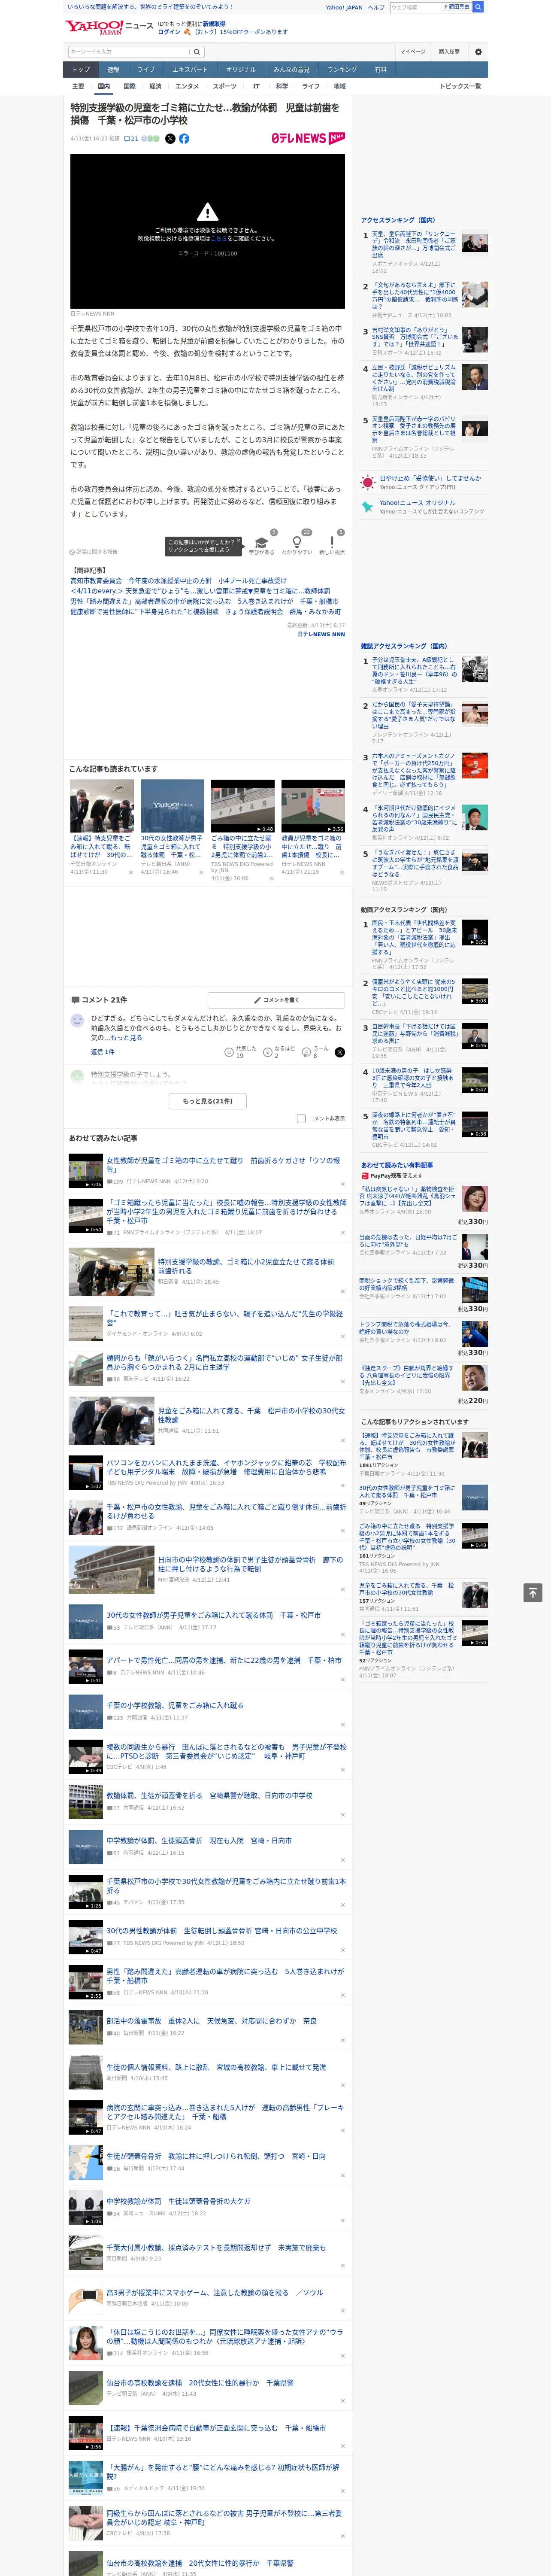Click first commenter's avatar icon
551x2576 pixels.
click(77, 1020)
